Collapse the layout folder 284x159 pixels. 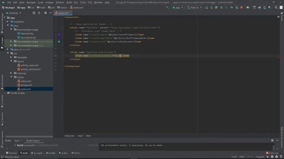click(11, 61)
